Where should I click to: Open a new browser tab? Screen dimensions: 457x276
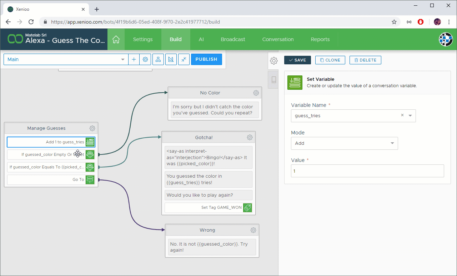click(x=97, y=9)
